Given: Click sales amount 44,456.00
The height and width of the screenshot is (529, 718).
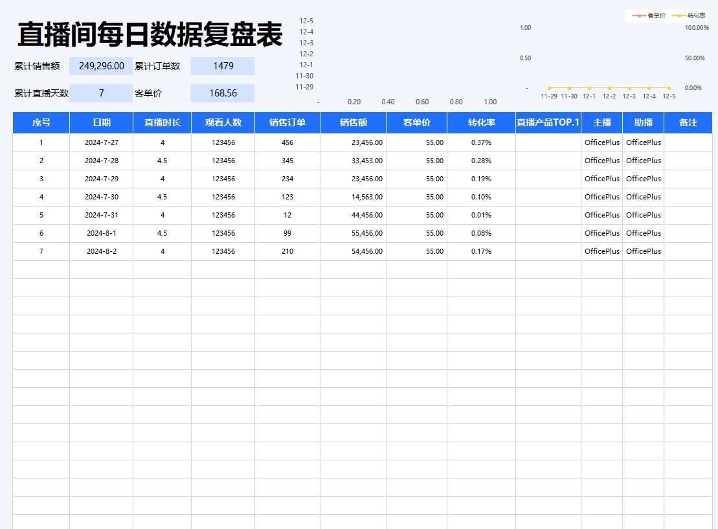Looking at the screenshot, I should [353, 215].
